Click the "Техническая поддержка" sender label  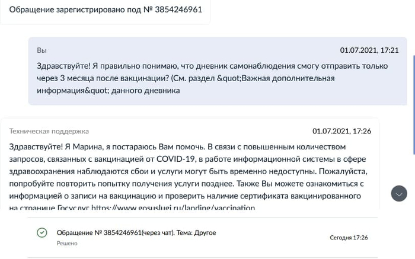click(49, 131)
